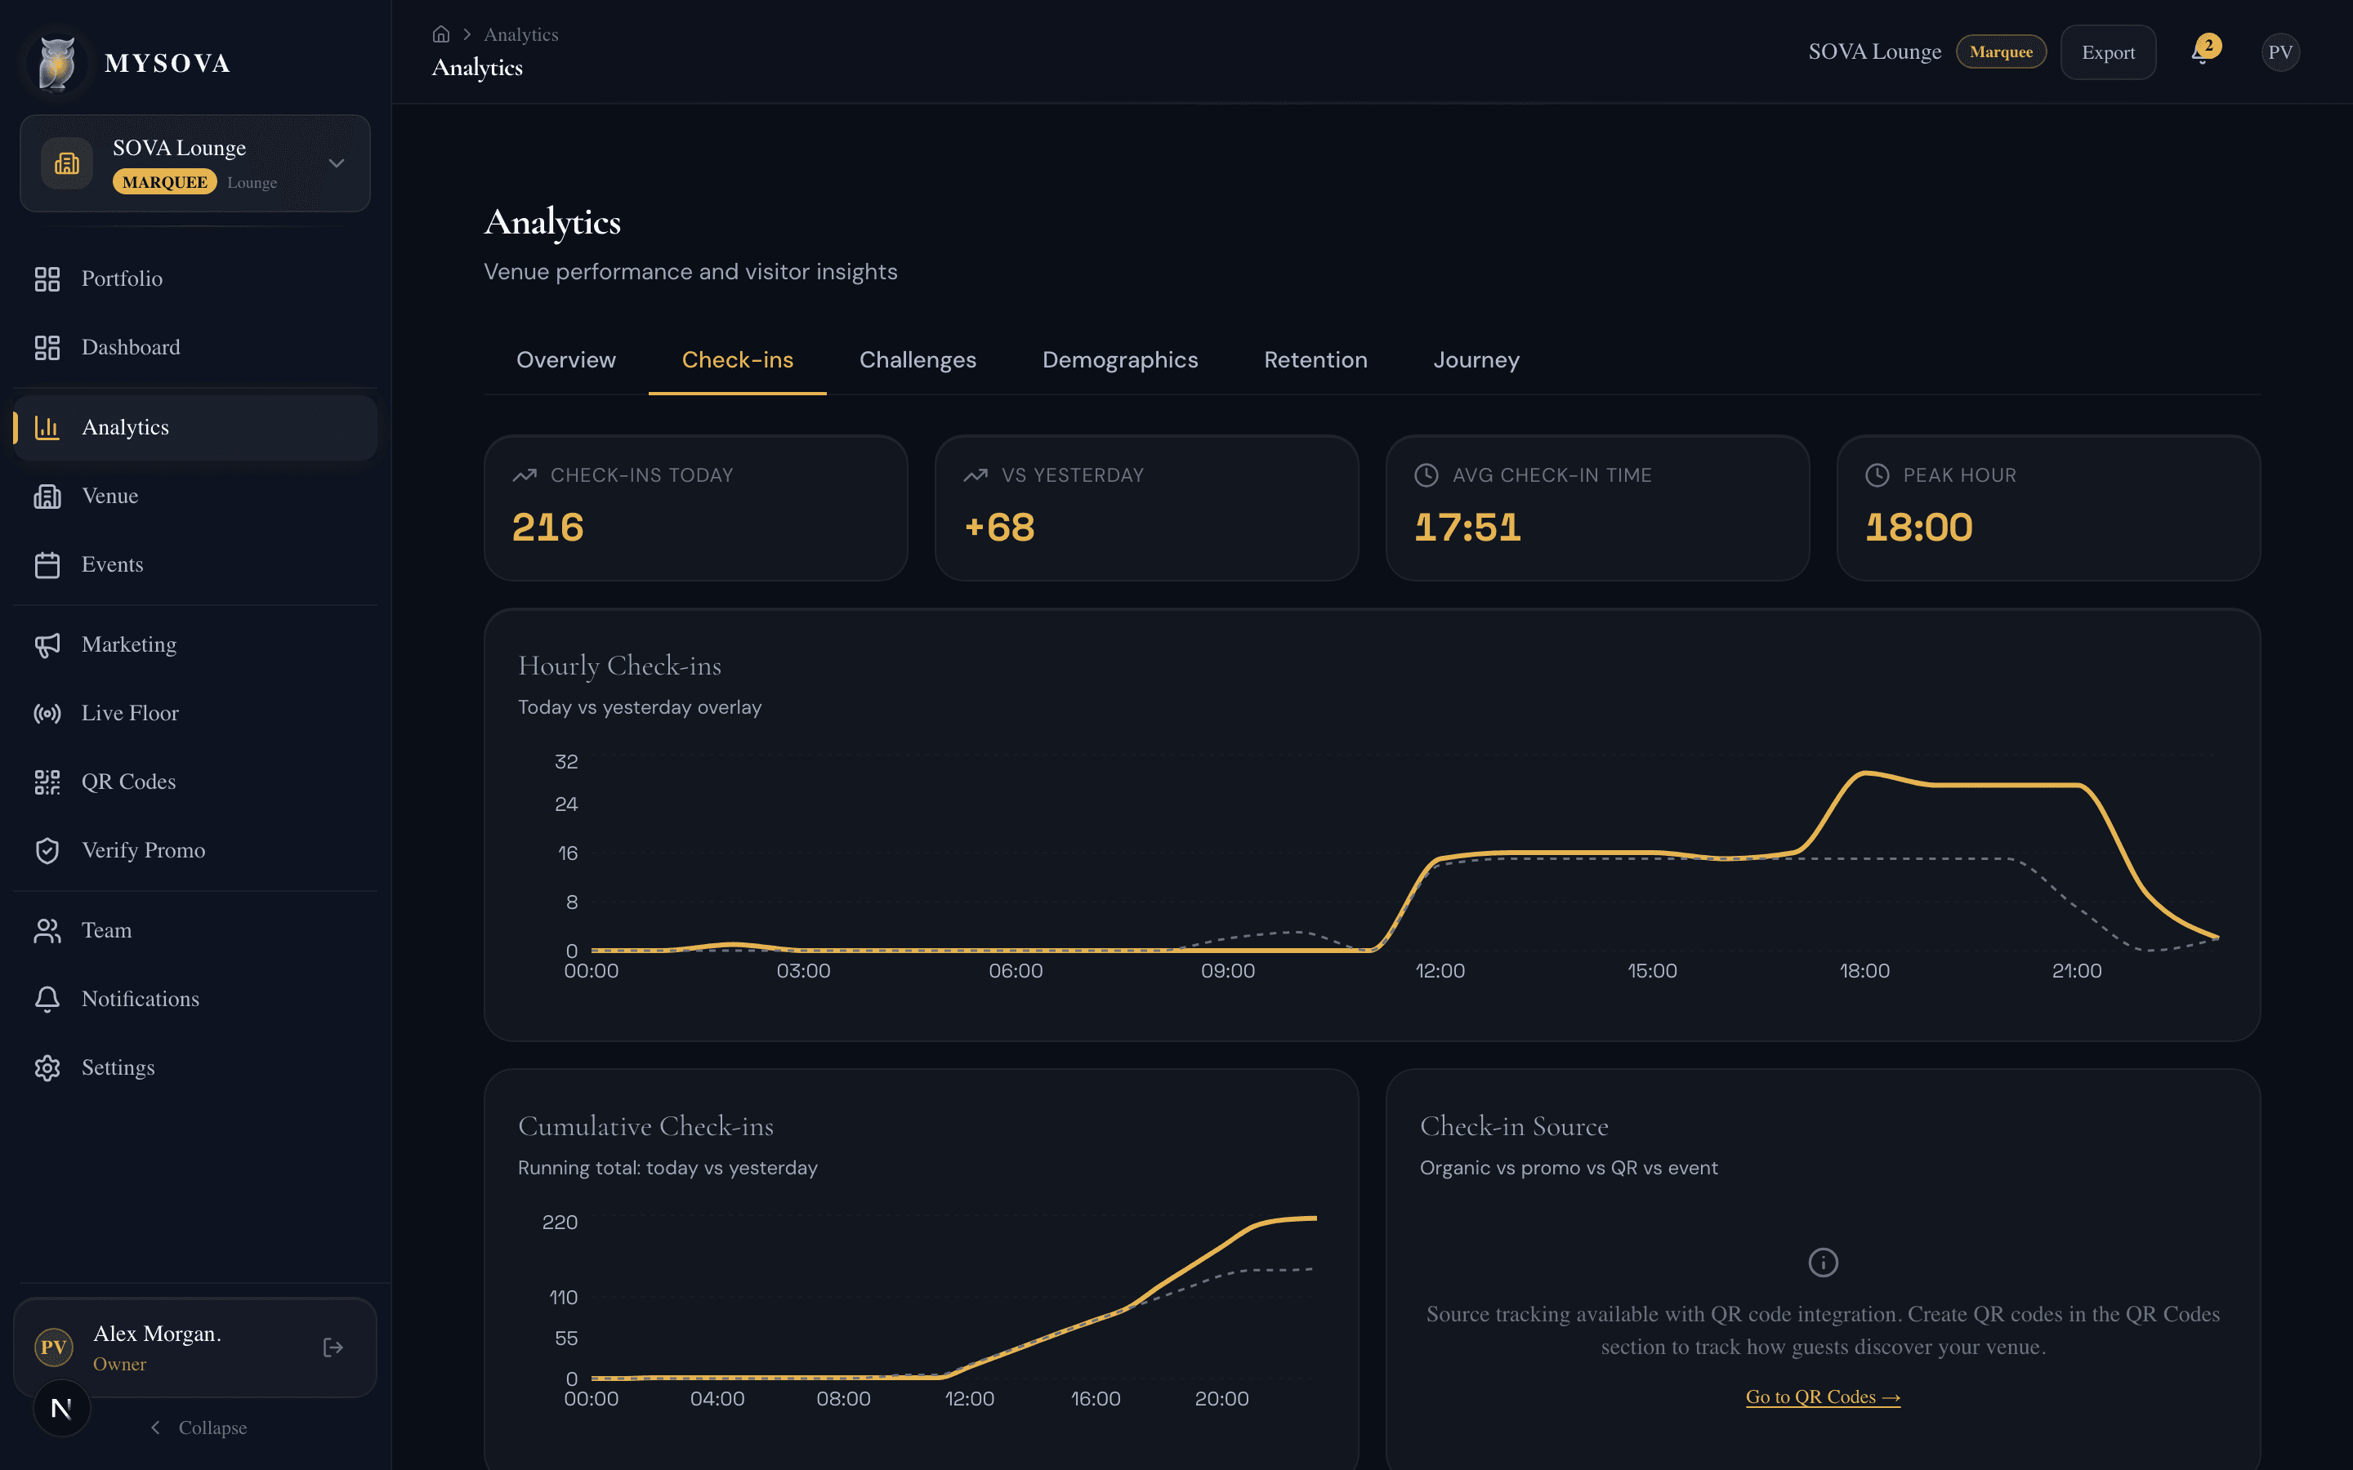Tap the info icon in Check-in Source

coord(1822,1261)
